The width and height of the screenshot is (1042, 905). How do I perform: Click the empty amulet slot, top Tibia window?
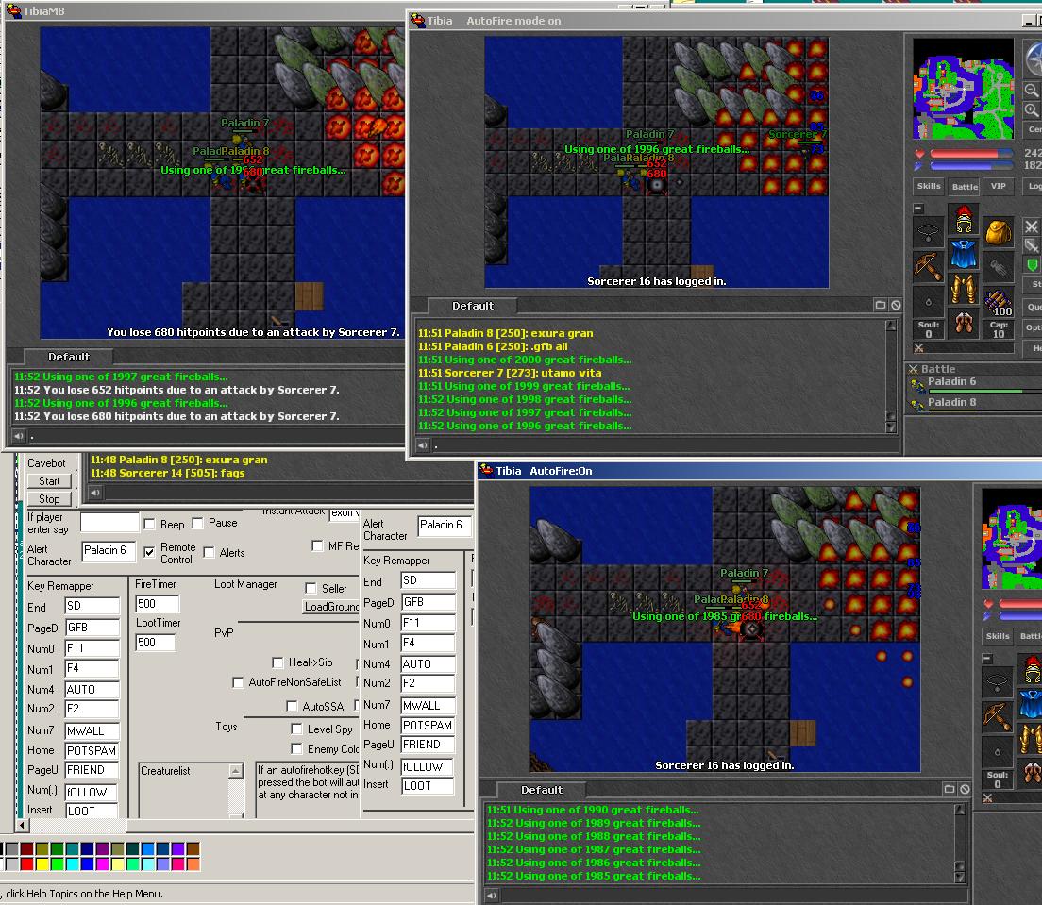(929, 232)
